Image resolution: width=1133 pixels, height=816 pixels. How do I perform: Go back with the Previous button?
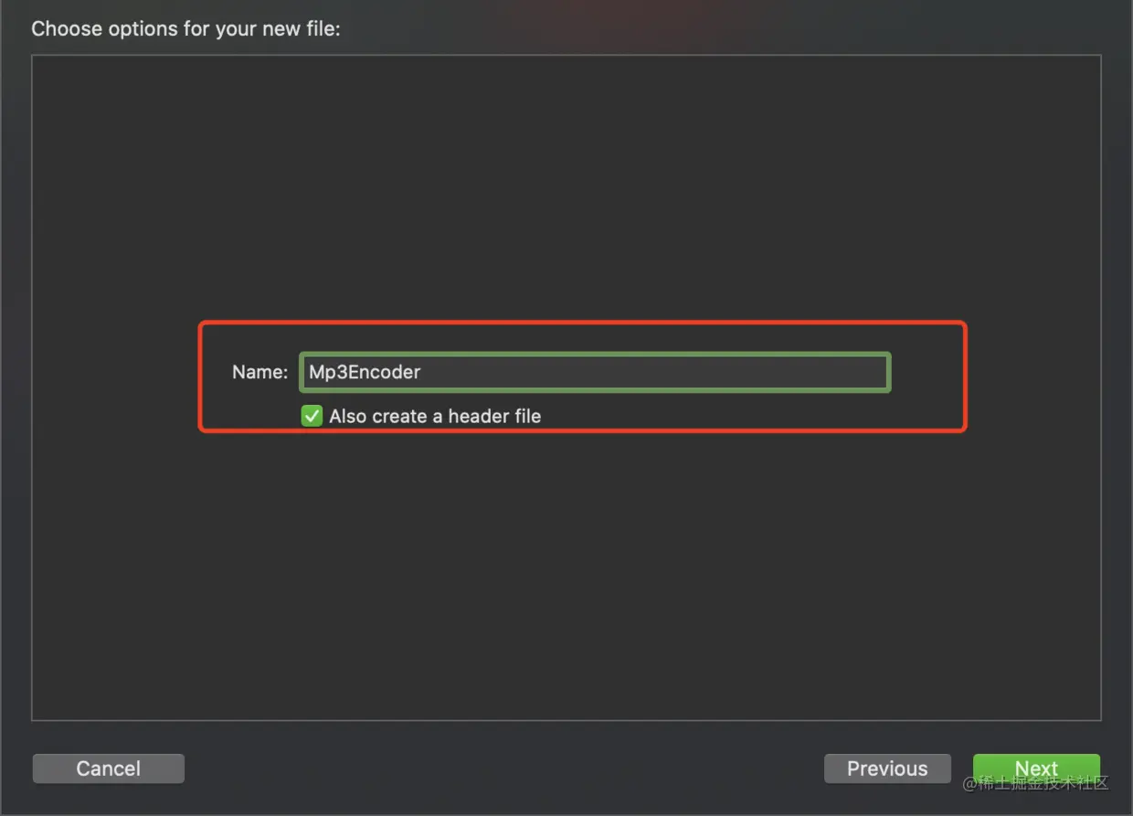point(887,768)
